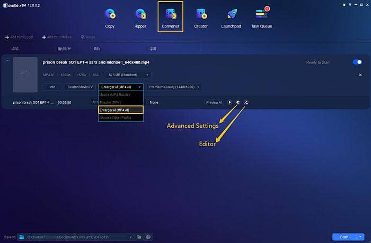Click the Search Movie/TV button
The width and height of the screenshot is (371, 243).
[79, 87]
